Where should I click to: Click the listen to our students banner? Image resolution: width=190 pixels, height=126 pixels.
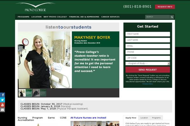pos(68,27)
